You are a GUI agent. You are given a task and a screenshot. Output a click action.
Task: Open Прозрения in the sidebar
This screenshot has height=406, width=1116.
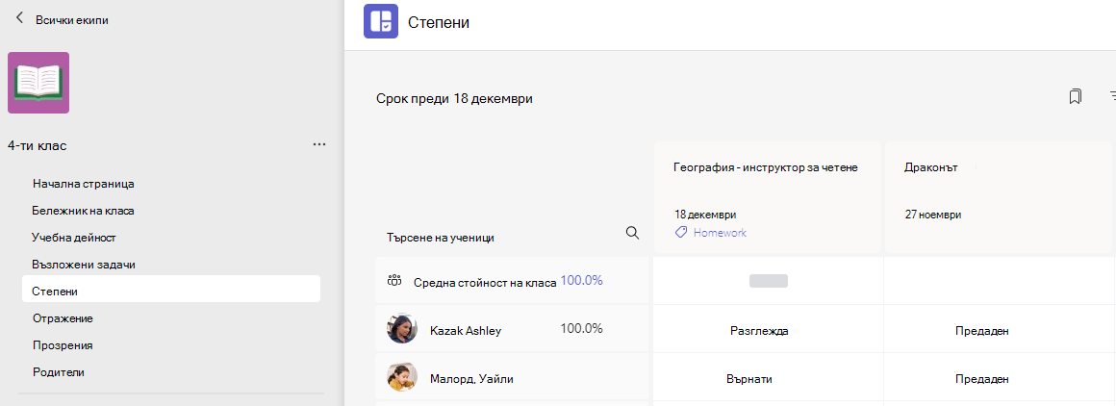[x=63, y=345]
